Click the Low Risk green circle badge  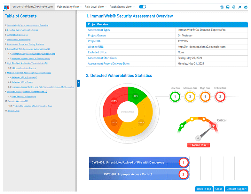tap(175, 96)
